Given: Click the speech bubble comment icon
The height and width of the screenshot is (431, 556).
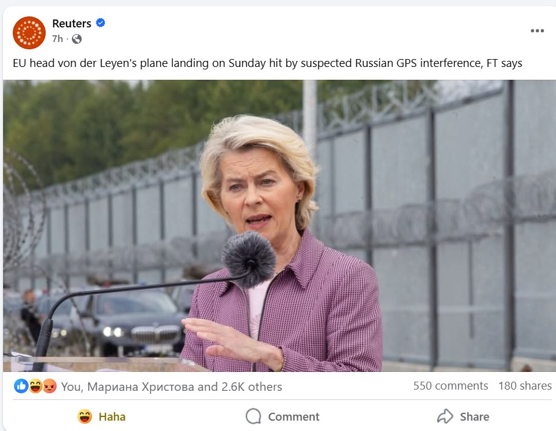Looking at the screenshot, I should (253, 416).
